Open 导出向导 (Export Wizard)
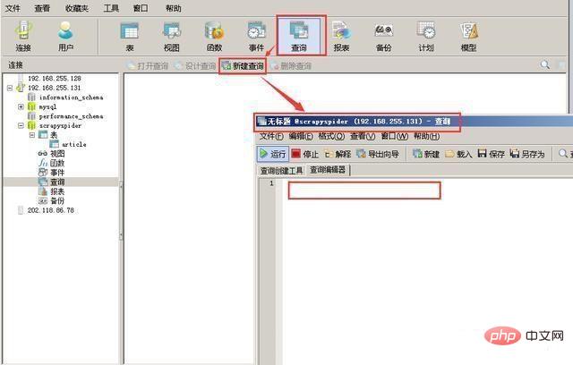The height and width of the screenshot is (365, 573). [x=378, y=154]
